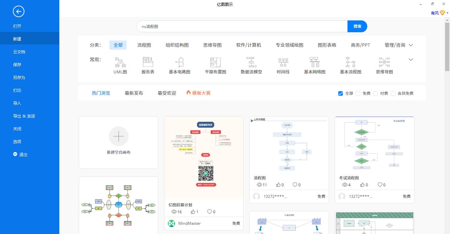
Task: Open the 基本电路图 template
Action: (179, 63)
